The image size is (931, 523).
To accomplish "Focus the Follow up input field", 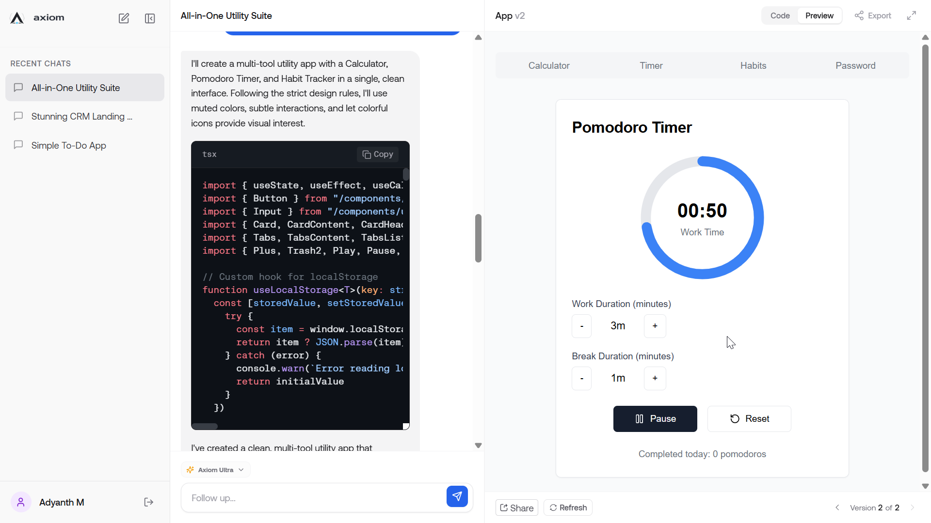I will pyautogui.click(x=313, y=498).
